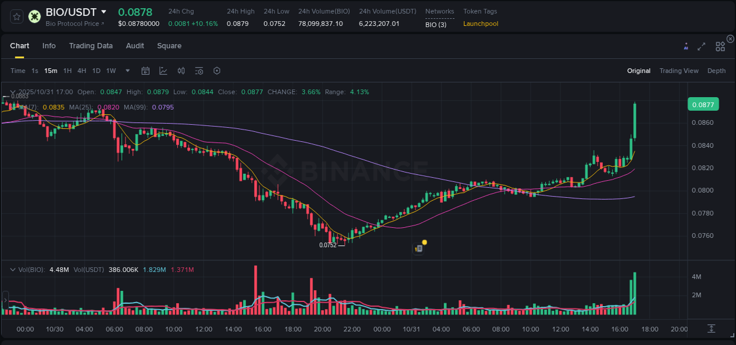Viewport: 736px width, 345px height.
Task: Switch to the Trading Data tab
Action: coord(91,46)
